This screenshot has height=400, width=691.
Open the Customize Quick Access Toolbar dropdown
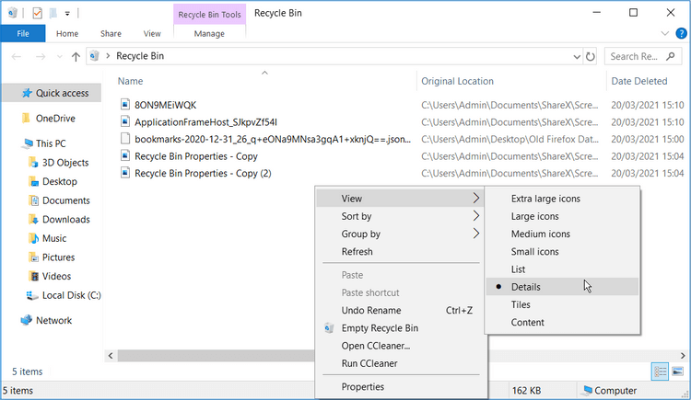pos(67,14)
